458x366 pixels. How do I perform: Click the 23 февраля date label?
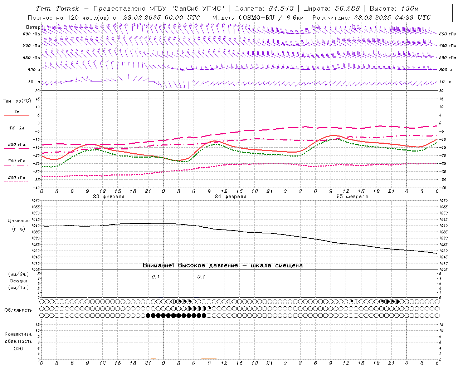click(x=109, y=197)
